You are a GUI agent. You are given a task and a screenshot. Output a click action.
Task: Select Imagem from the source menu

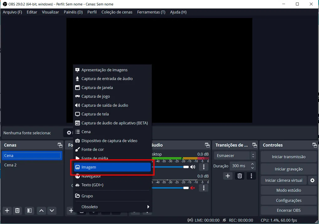pos(112,167)
